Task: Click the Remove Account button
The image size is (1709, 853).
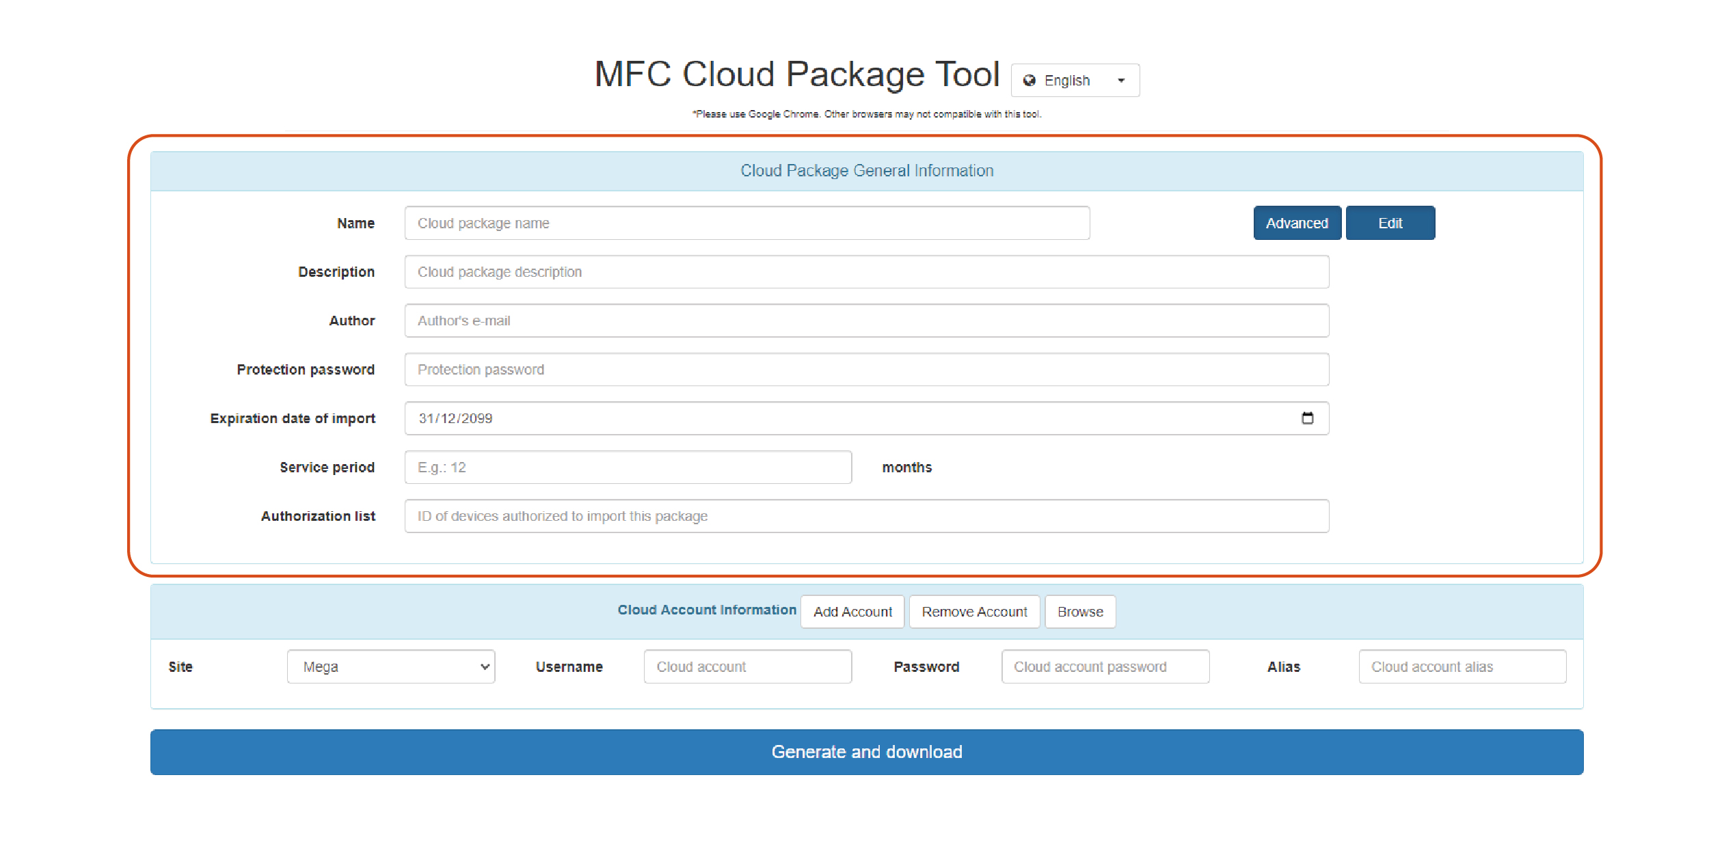Action: [974, 612]
